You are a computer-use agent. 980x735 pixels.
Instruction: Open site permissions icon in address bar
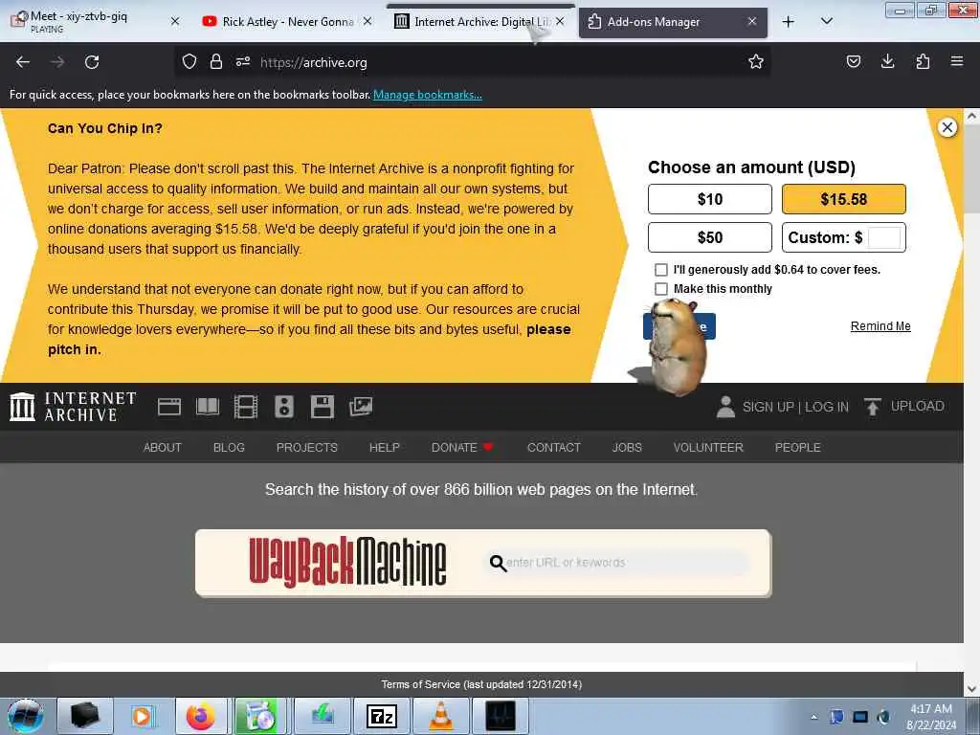(x=243, y=62)
